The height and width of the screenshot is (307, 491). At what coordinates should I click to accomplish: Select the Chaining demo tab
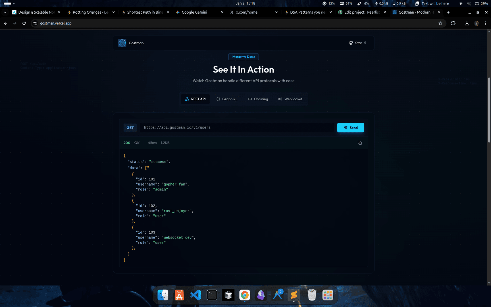tap(258, 99)
